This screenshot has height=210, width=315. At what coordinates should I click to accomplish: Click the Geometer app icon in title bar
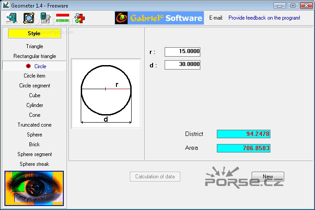point(6,5)
